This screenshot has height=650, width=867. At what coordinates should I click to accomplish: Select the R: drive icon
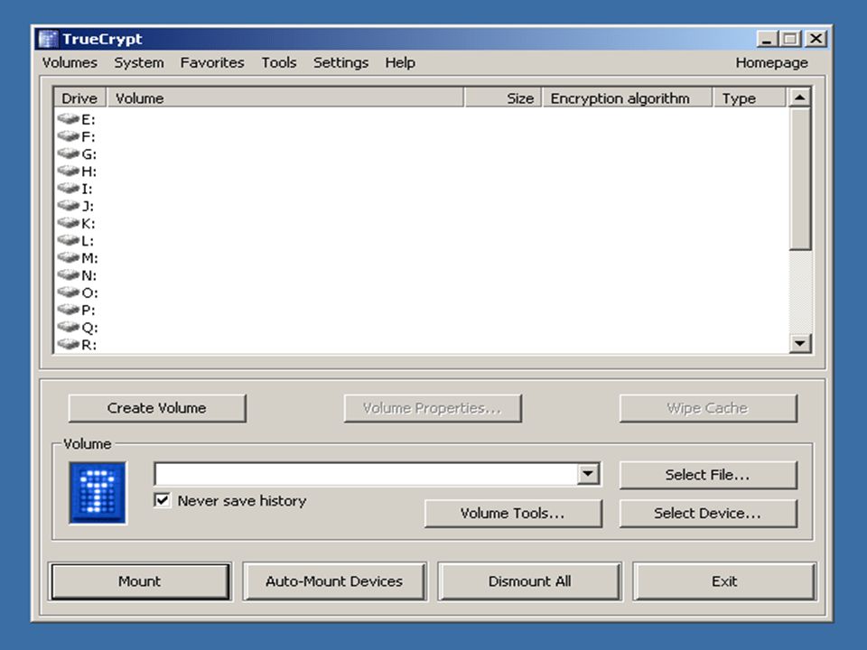coord(69,344)
